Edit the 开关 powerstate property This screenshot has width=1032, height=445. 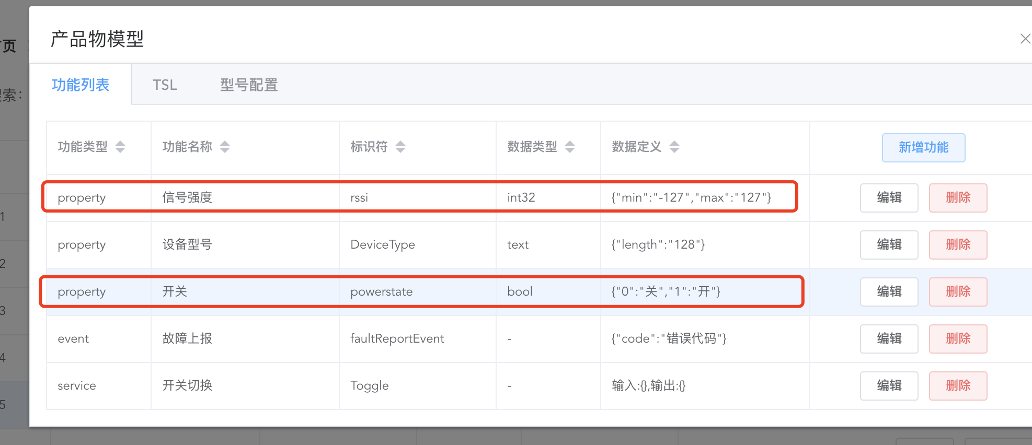(x=889, y=291)
